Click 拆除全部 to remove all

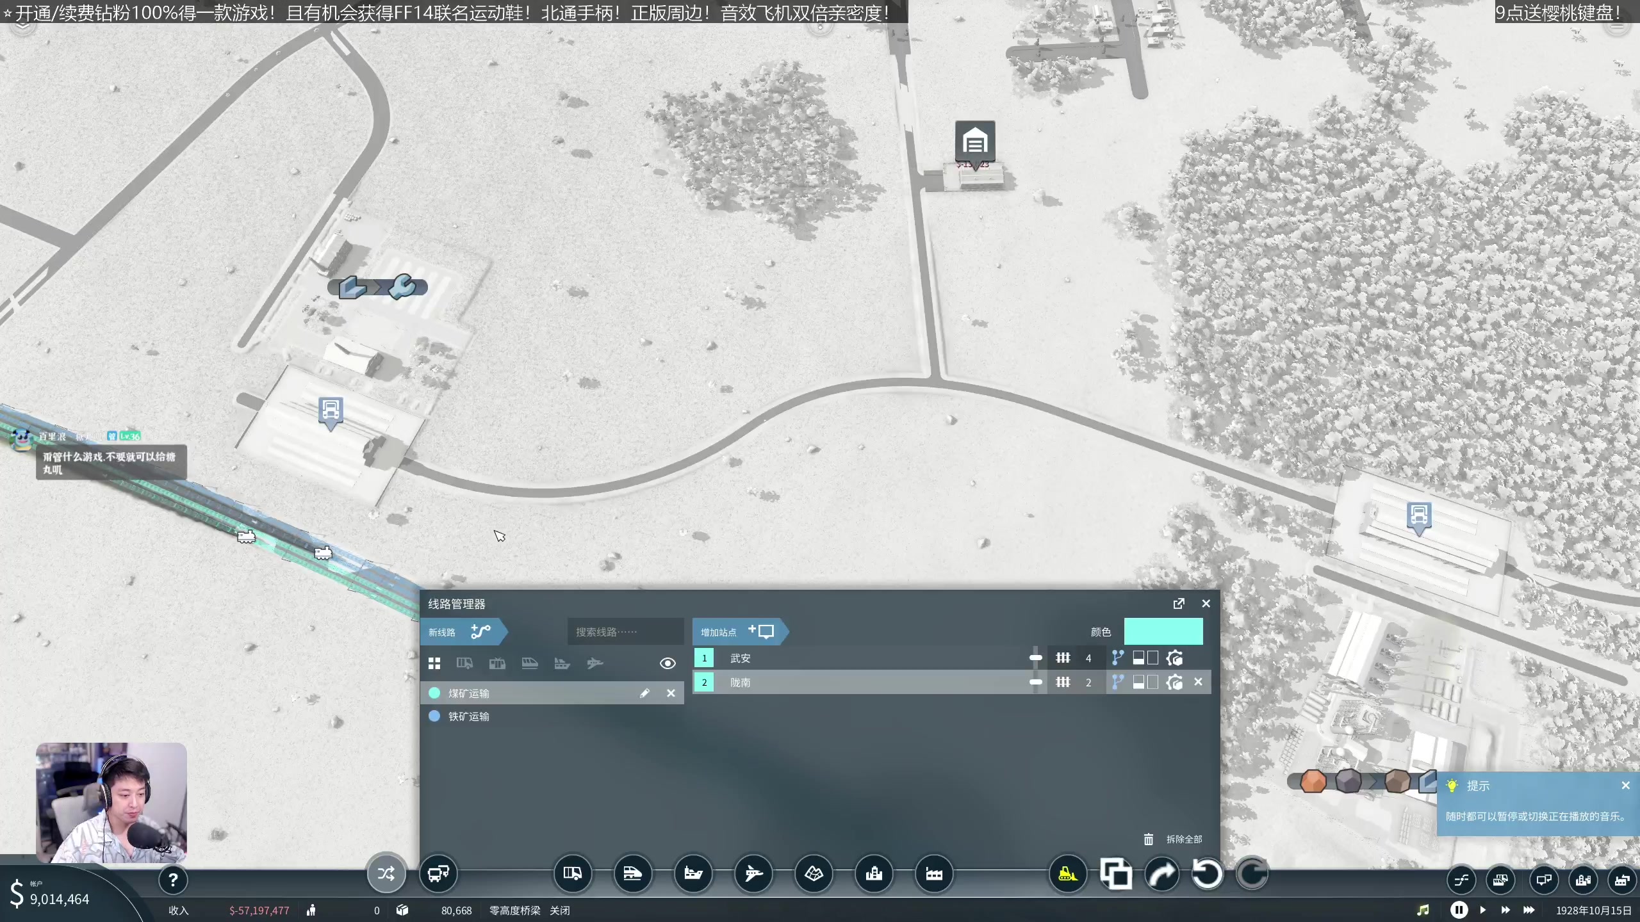coord(1174,839)
